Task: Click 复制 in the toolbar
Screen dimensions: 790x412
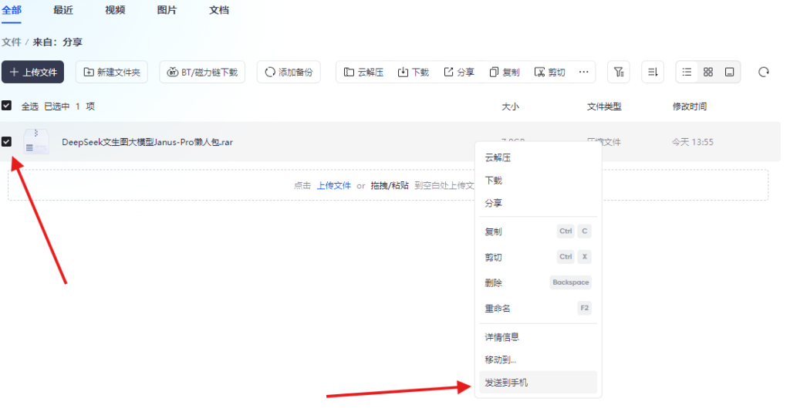Action: (x=505, y=73)
